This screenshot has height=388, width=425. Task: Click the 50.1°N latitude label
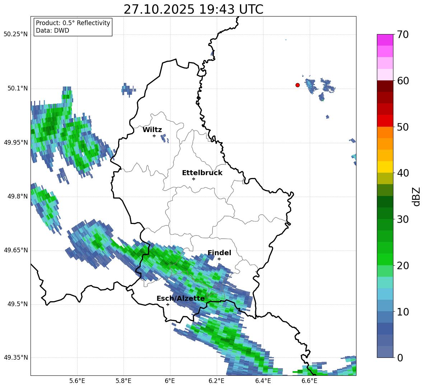click(18, 89)
